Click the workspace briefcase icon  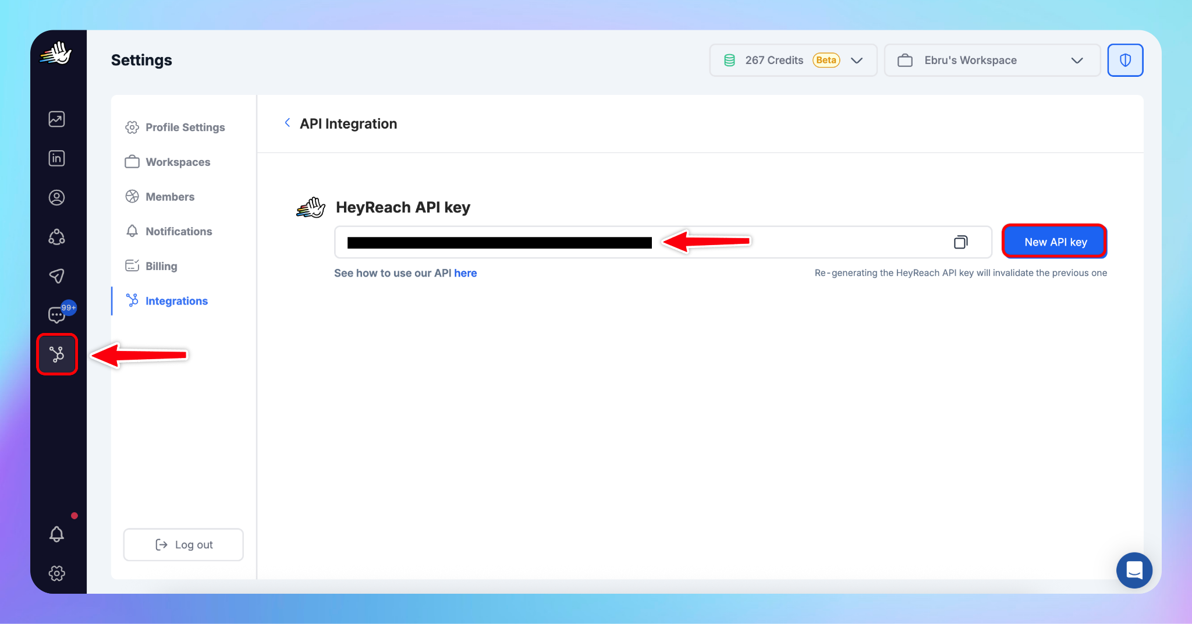tap(904, 60)
